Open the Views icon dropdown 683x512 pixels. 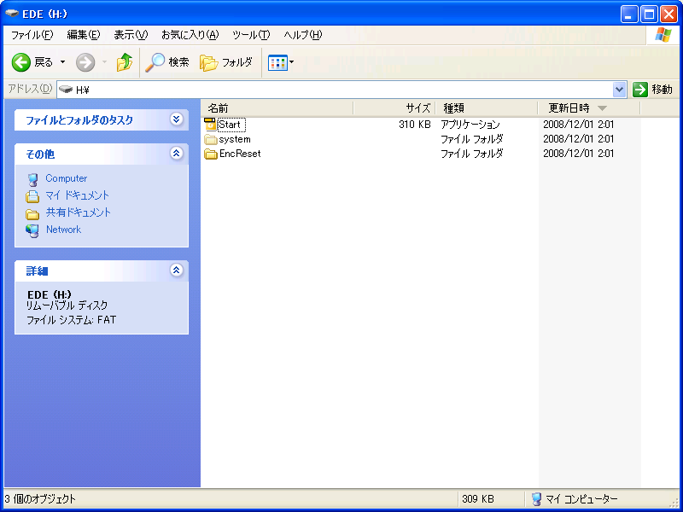click(281, 62)
